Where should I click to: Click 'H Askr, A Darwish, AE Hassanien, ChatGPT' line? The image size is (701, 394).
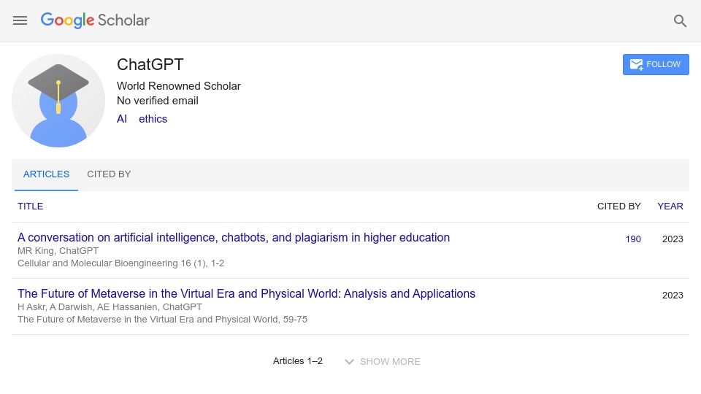pos(110,307)
